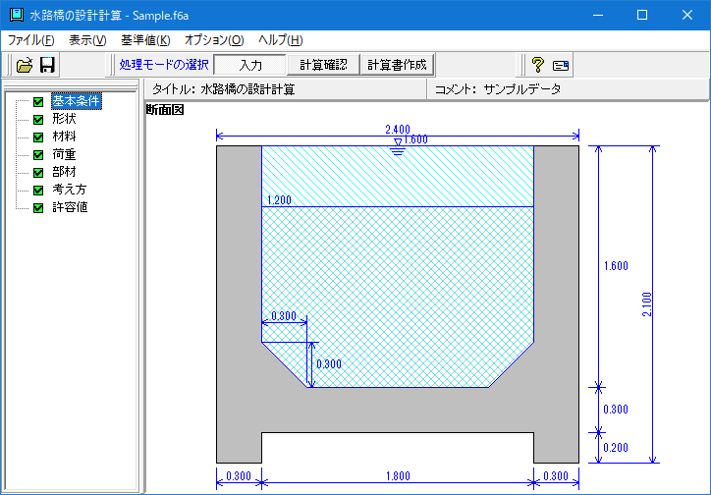Open the ファイル(F) menu

pos(30,40)
